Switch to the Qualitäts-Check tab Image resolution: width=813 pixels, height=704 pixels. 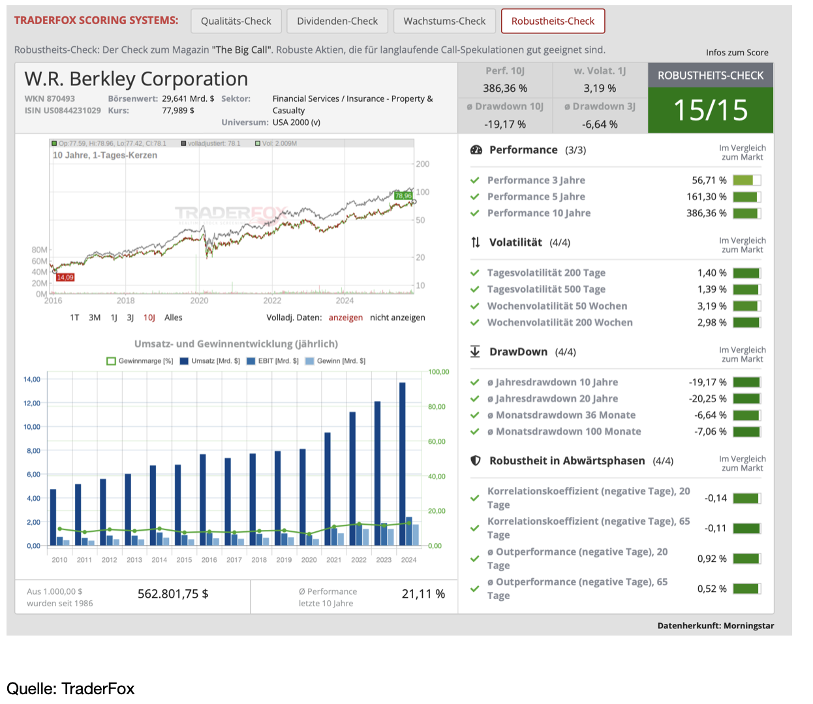pyautogui.click(x=236, y=21)
